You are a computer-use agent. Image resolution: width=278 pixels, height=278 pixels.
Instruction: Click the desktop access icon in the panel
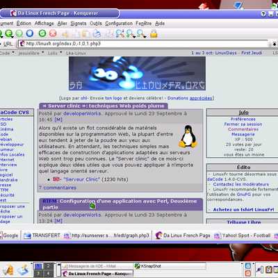[22, 270]
